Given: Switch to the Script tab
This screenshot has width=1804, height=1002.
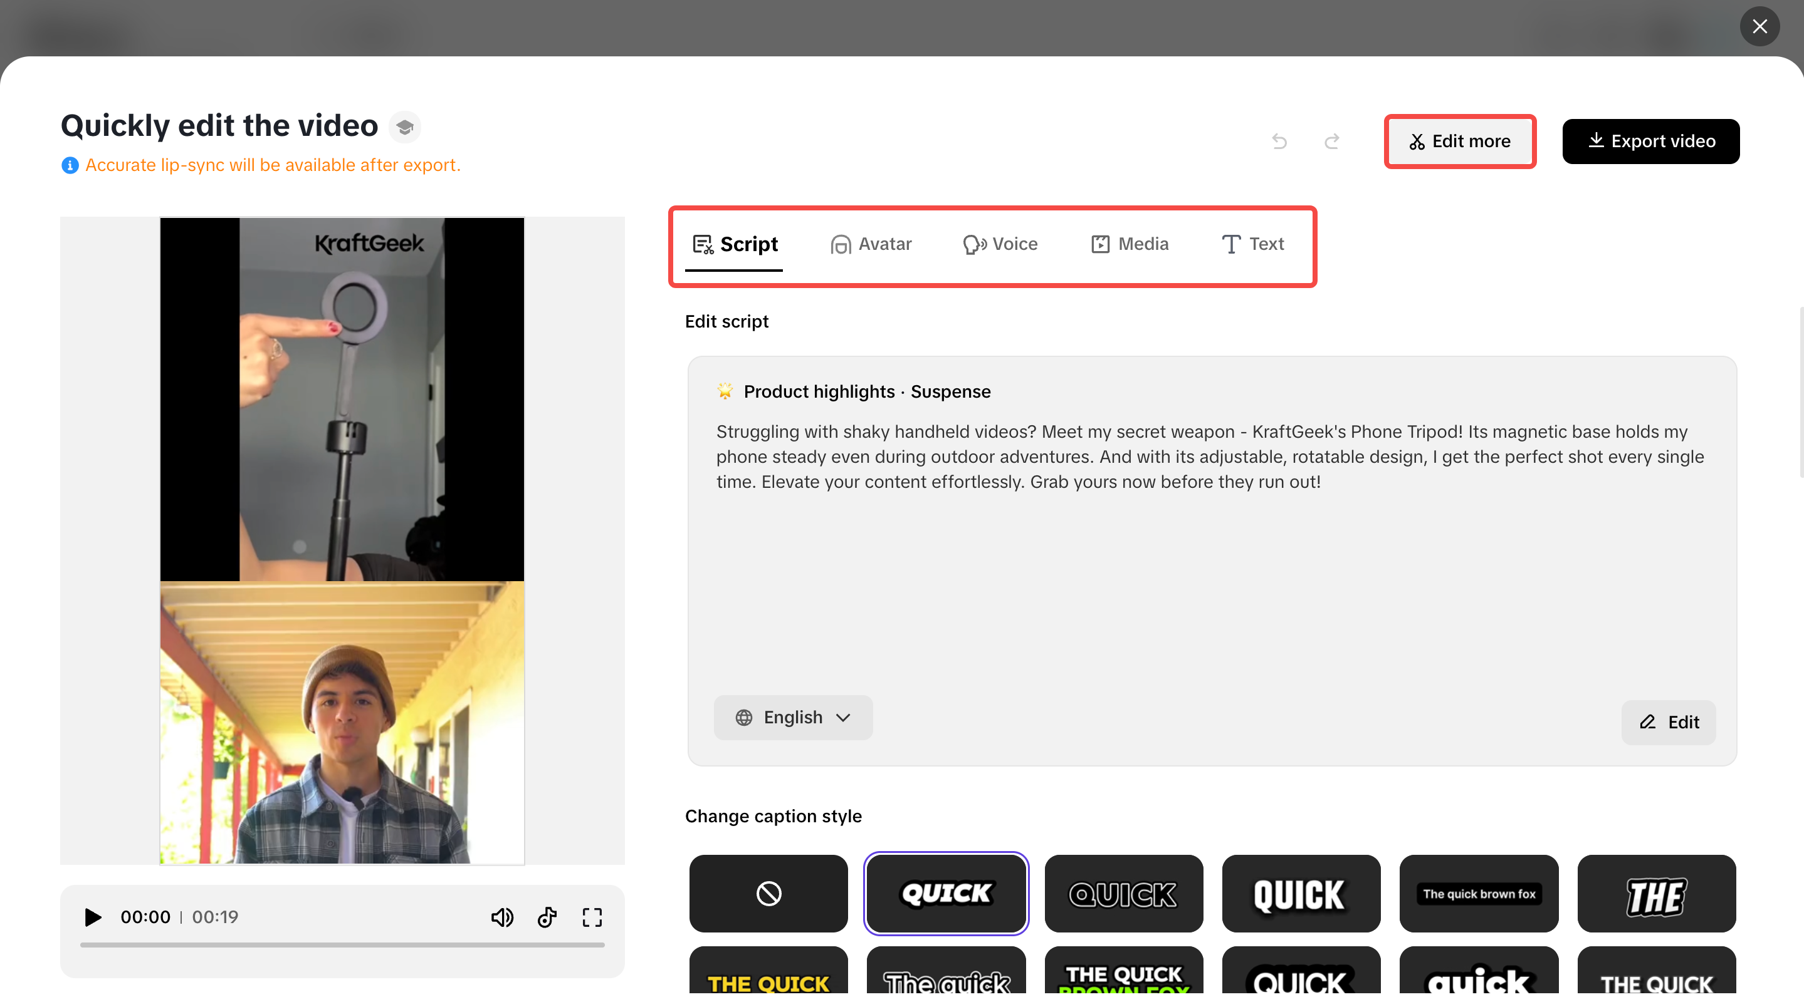Looking at the screenshot, I should click(734, 244).
